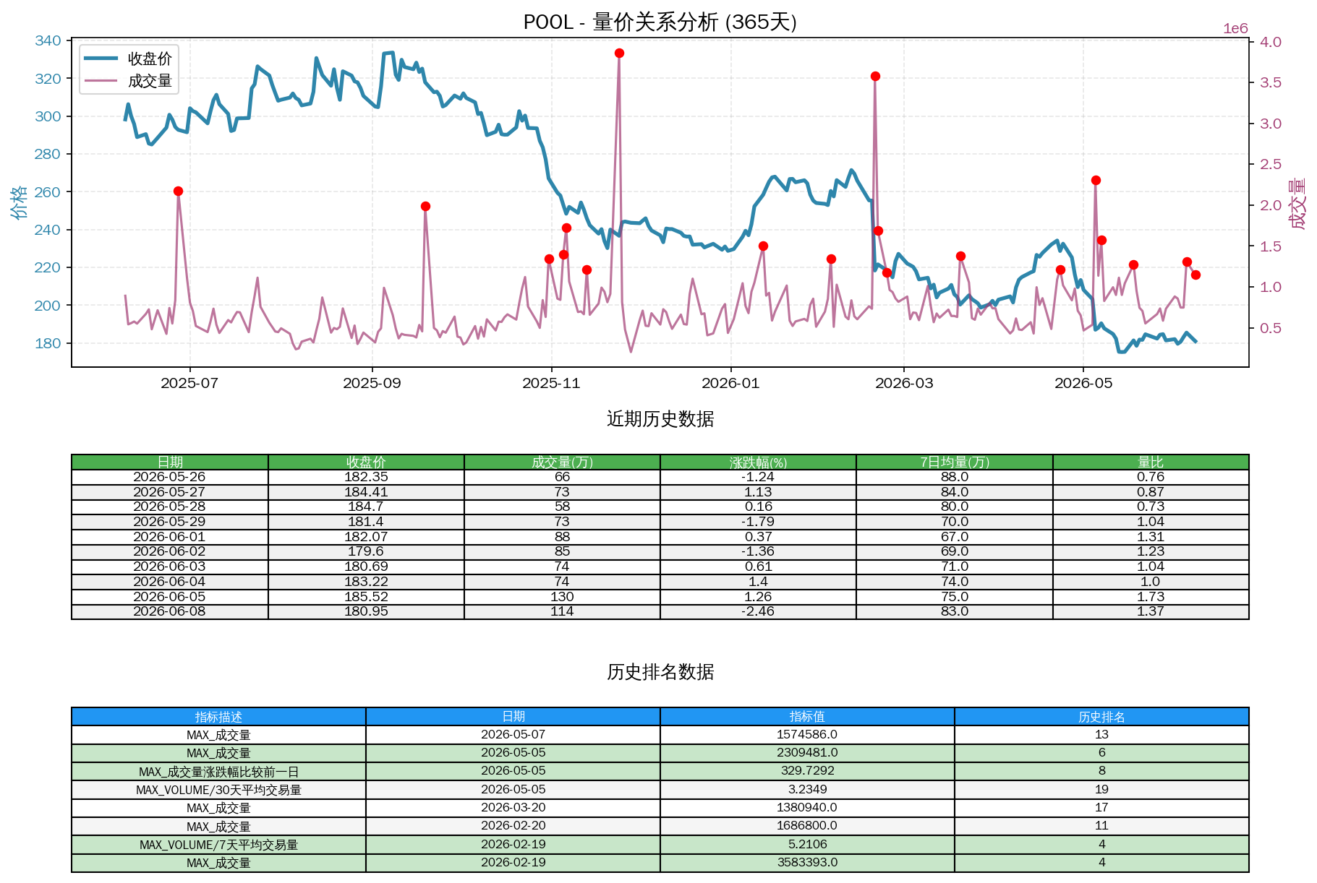Click the indicator value 1574586.0

(807, 735)
